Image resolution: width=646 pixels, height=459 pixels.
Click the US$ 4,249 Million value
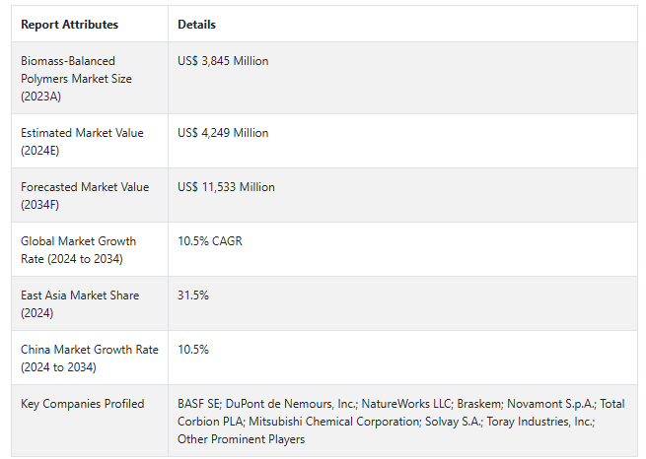pos(223,133)
